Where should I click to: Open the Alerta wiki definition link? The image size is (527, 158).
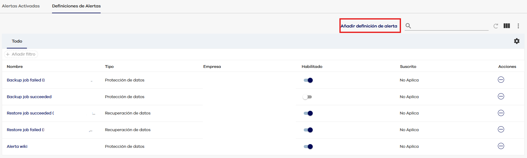[17, 146]
